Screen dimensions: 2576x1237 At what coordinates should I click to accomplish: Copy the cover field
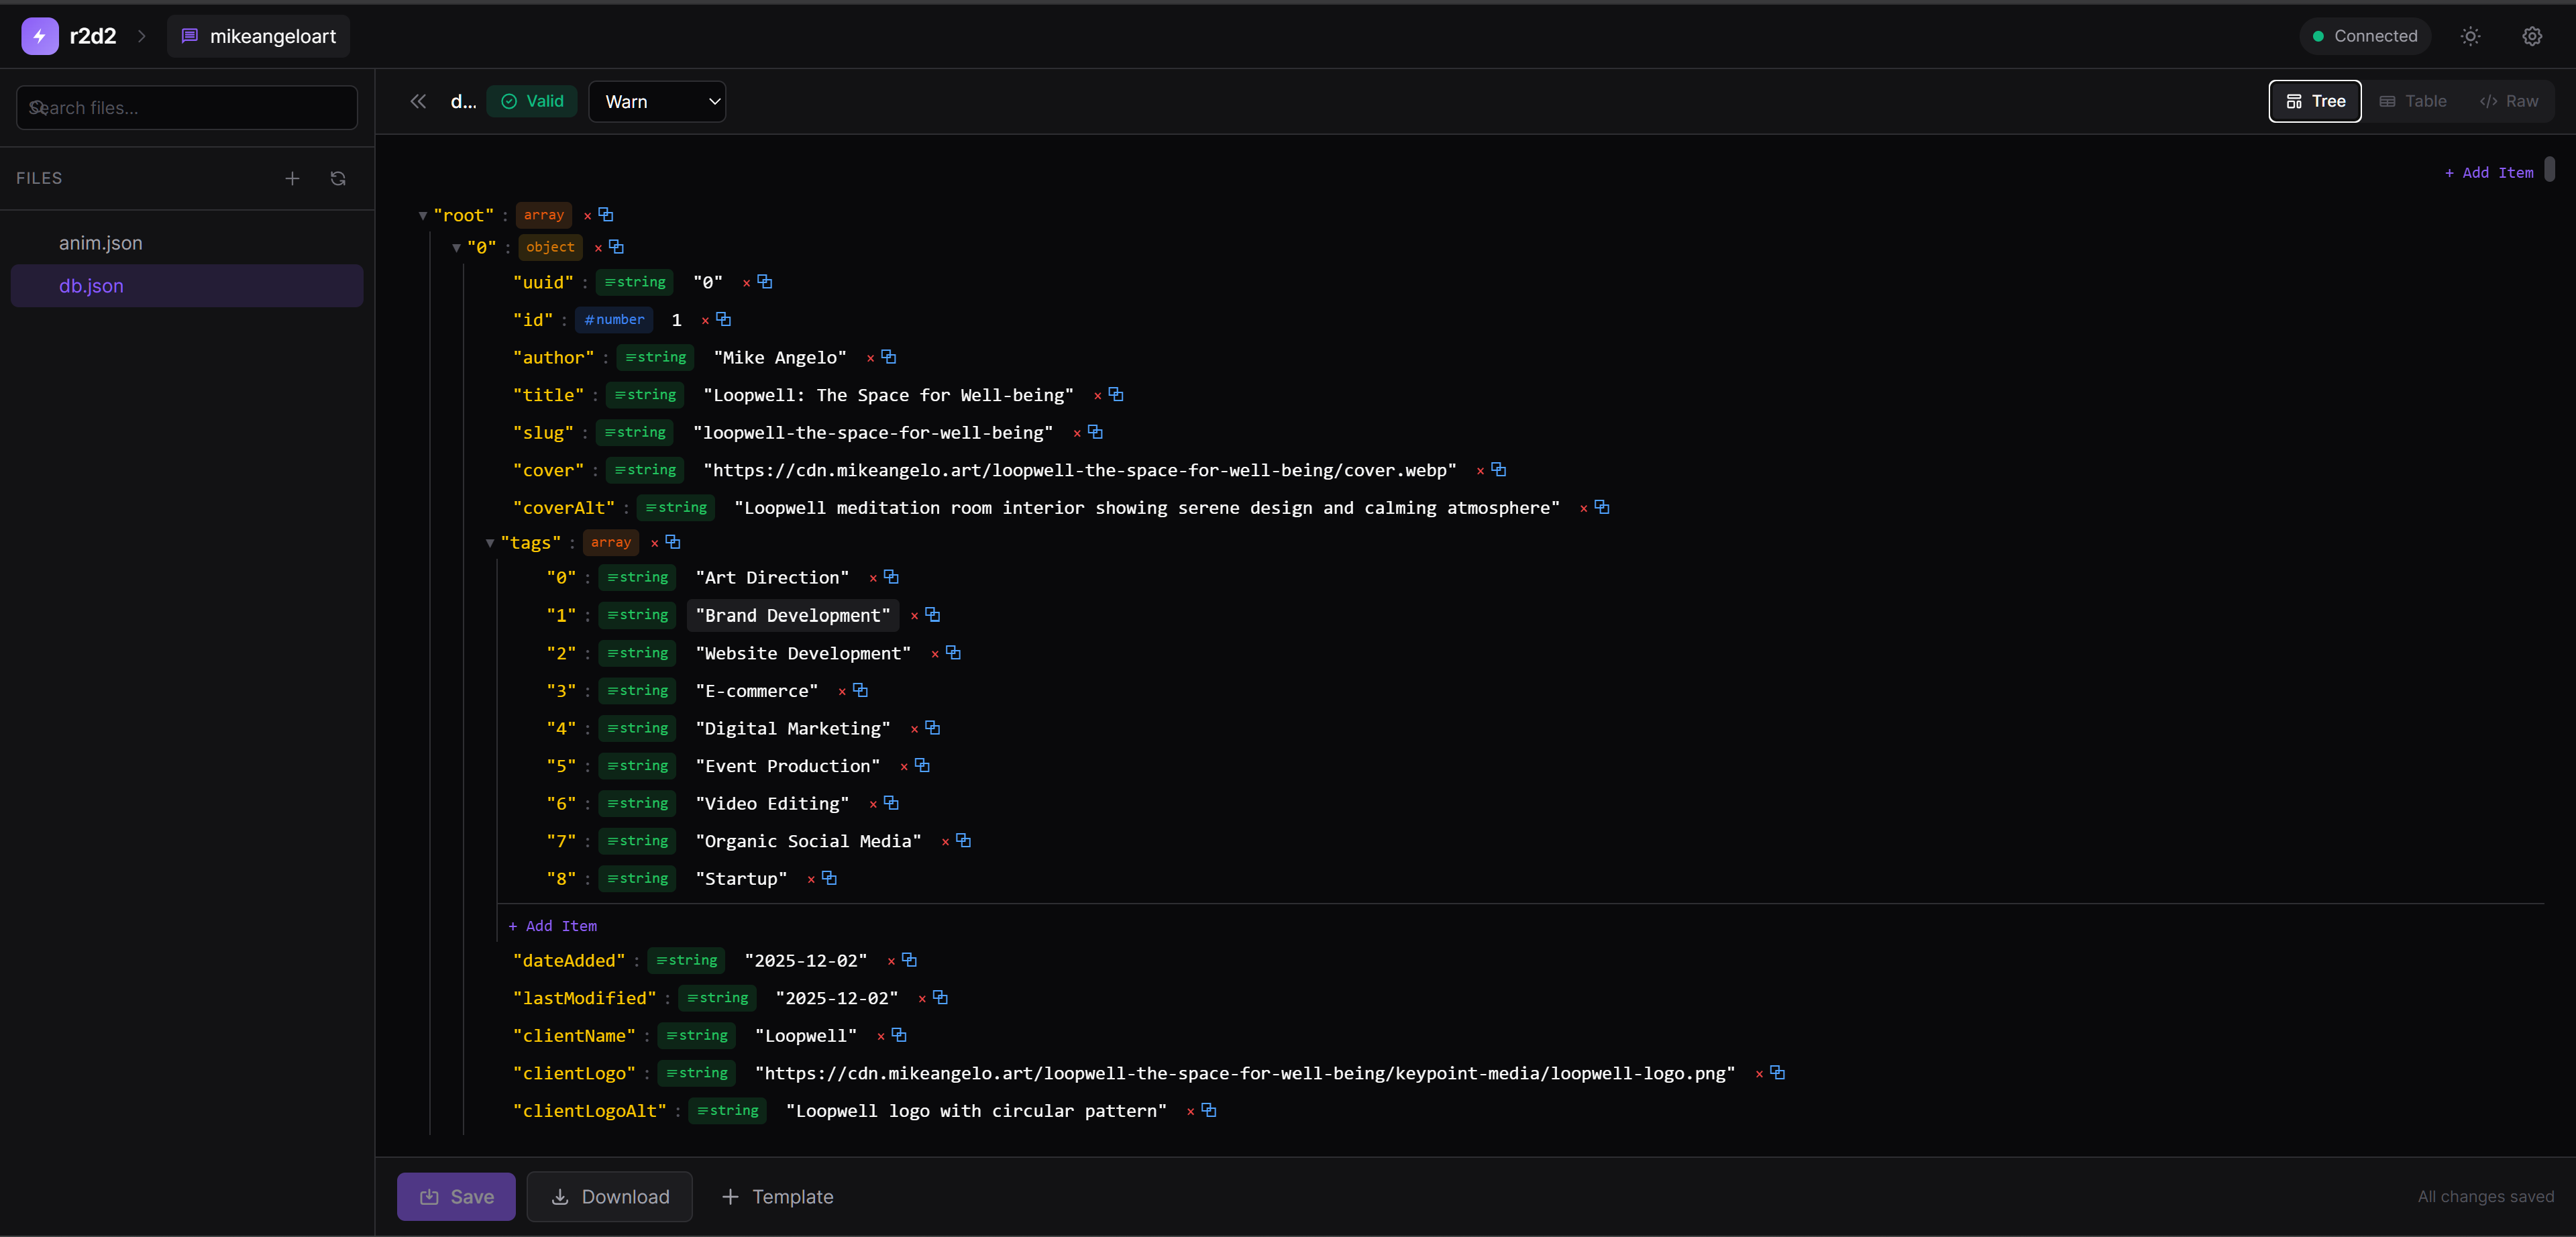tap(1499, 469)
